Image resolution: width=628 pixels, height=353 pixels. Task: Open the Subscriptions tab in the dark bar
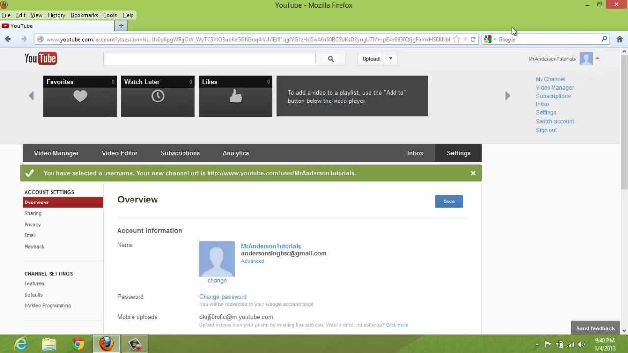pyautogui.click(x=180, y=153)
